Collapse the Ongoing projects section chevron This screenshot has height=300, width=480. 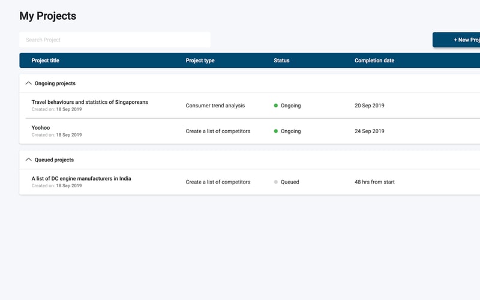click(x=28, y=83)
